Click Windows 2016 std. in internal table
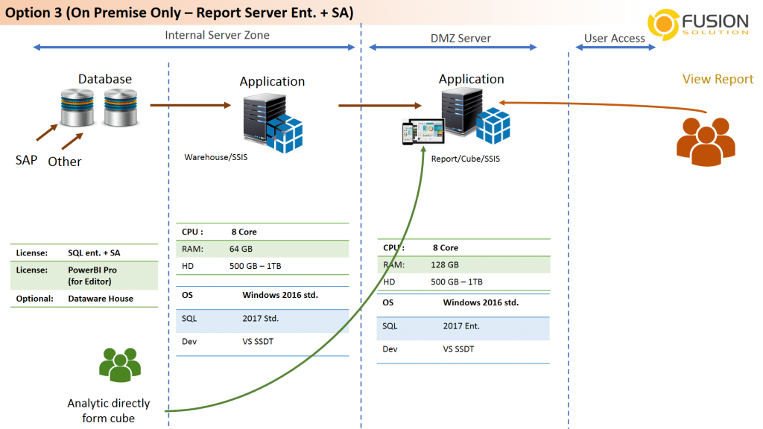This screenshot has width=763, height=429. [280, 295]
